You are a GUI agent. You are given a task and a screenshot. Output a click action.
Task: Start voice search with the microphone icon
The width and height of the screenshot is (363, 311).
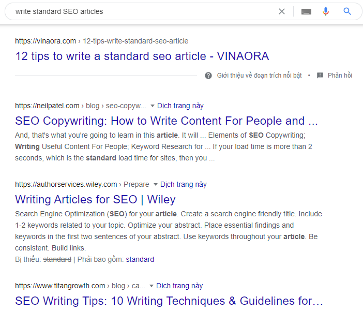326,11
